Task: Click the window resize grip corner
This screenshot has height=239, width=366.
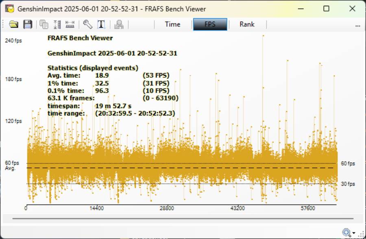Action: (x=362, y=234)
